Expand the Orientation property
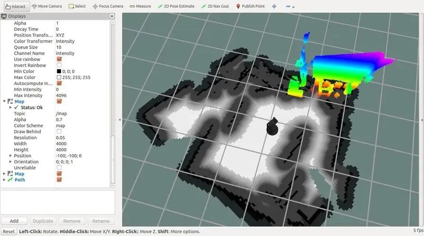 [x=10, y=161]
